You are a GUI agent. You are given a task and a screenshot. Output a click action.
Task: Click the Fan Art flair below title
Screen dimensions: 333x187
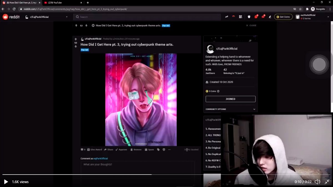pos(85,50)
